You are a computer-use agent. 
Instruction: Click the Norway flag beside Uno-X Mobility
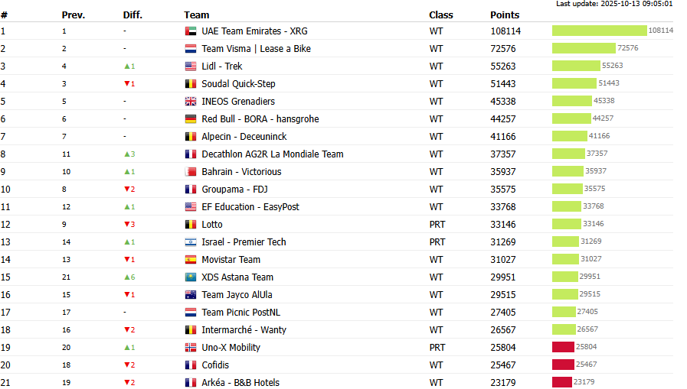pyautogui.click(x=191, y=348)
